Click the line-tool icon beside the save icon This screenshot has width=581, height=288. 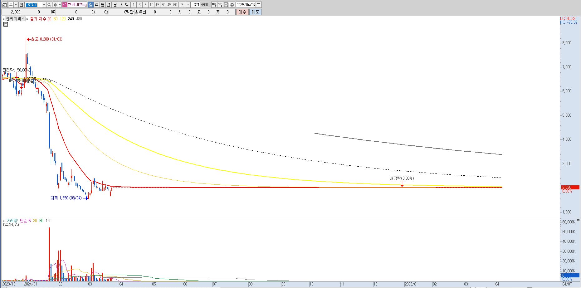tap(220, 5)
